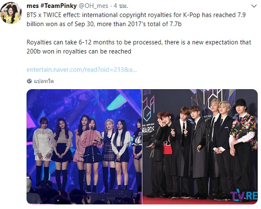Click the display name mes #TeamPinky
The image size is (261, 209).
coord(52,6)
